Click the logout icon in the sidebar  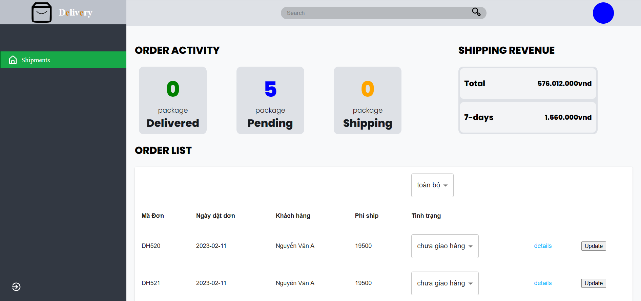point(16,287)
